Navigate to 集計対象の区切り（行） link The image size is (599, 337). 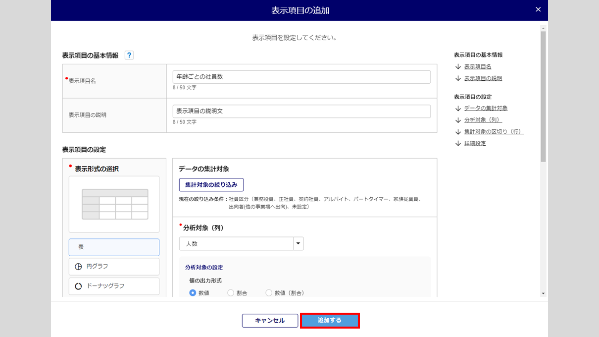click(x=494, y=132)
